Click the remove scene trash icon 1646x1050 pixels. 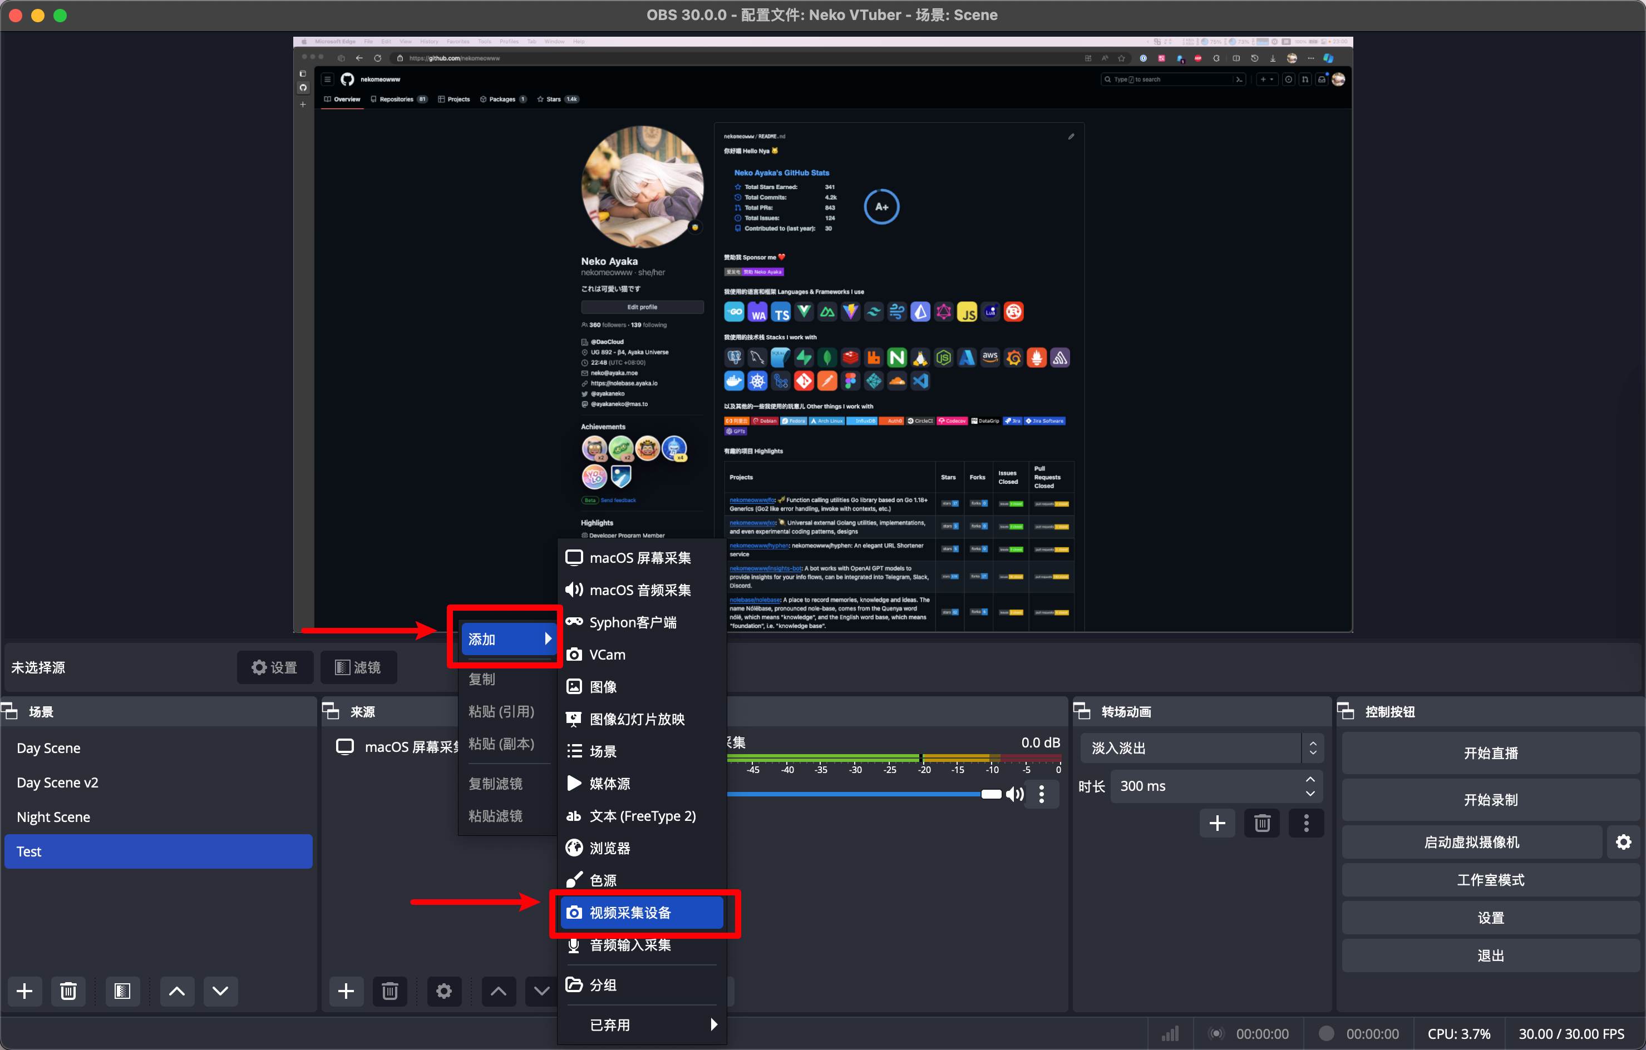pos(68,991)
